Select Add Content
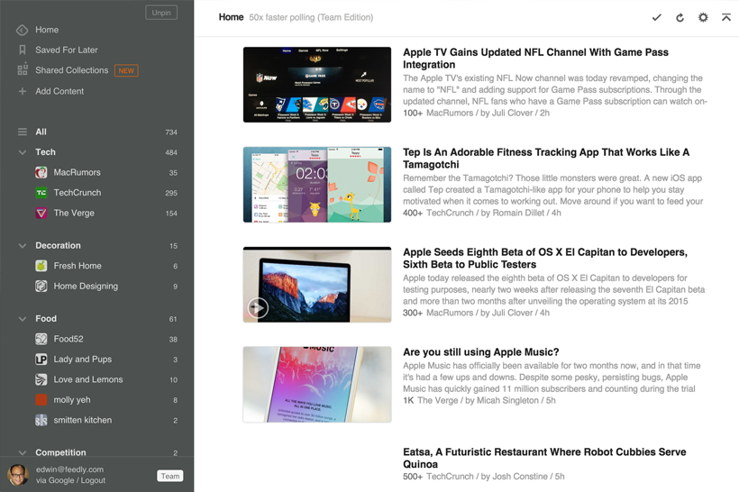Screen dimensions: 739x492 tap(59, 91)
